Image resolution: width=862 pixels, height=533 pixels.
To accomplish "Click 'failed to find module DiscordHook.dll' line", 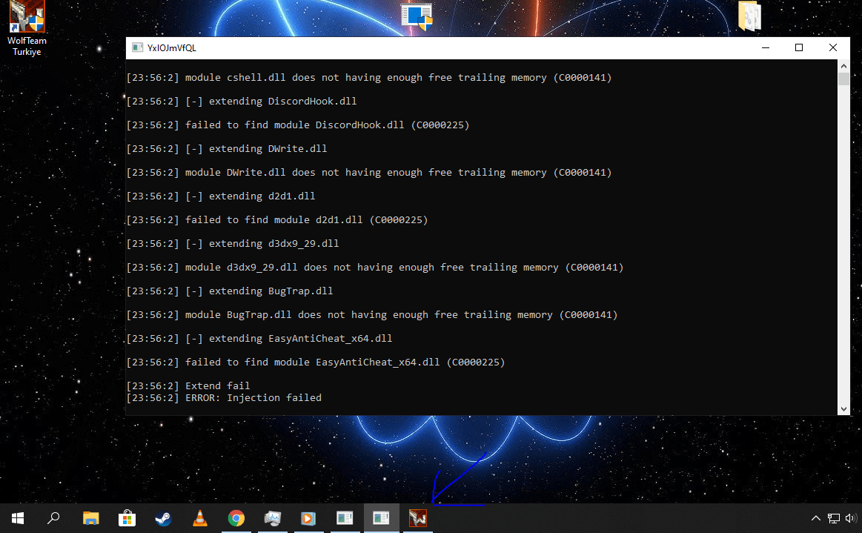I will coord(298,125).
